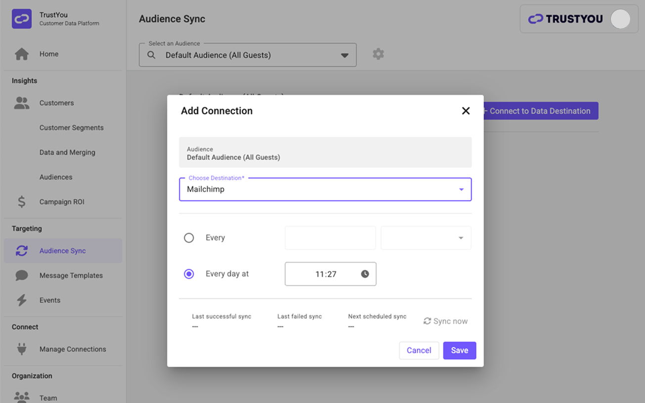The width and height of the screenshot is (645, 403).
Task: Select the 'Every' interval radio button
Action: pos(189,238)
